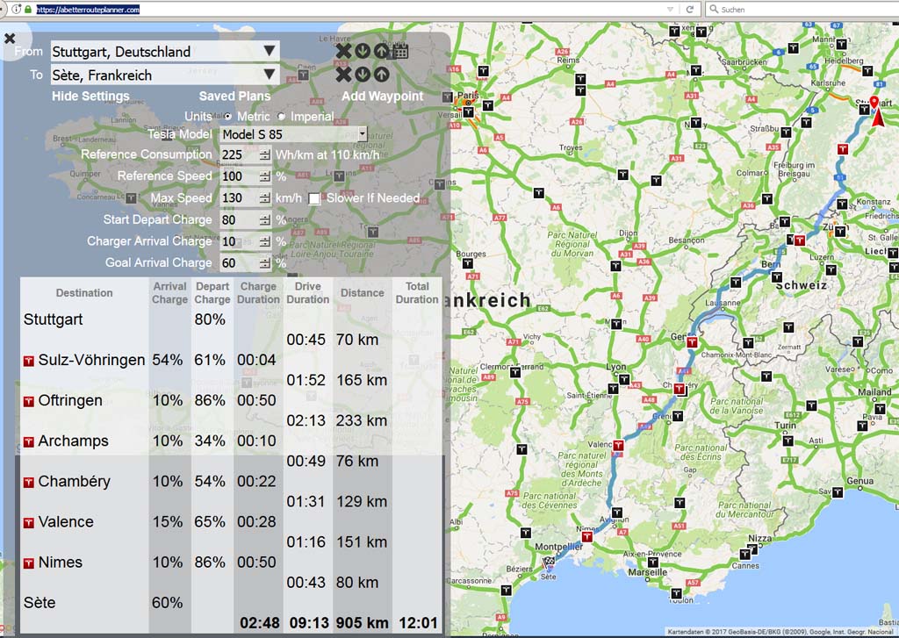Expand the From location dropdown
Viewport: 899px width, 638px height.
coord(270,51)
